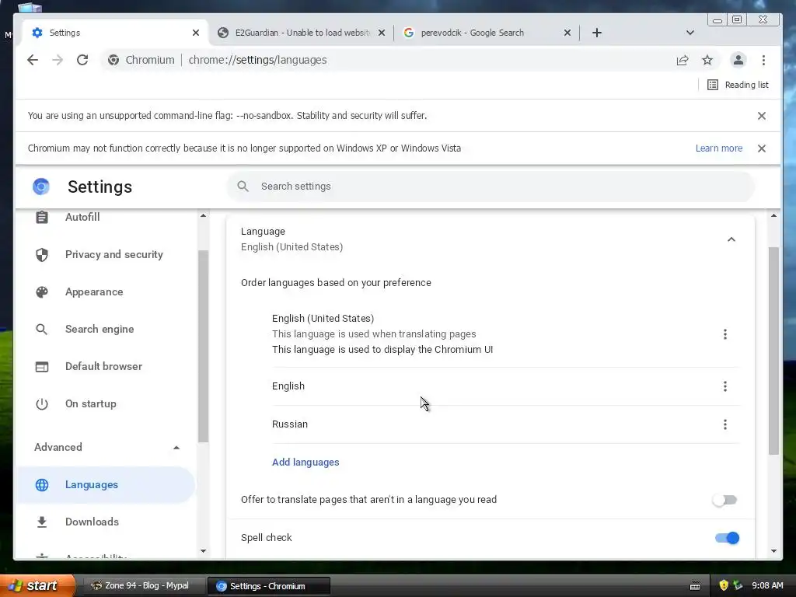Viewport: 796px width, 597px height.
Task: Open the on-screen keyboard tray icon
Action: click(x=695, y=586)
